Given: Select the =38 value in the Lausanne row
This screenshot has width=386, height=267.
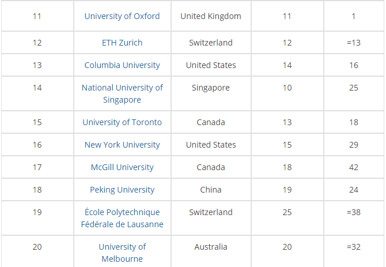Looking at the screenshot, I should pos(354,212).
